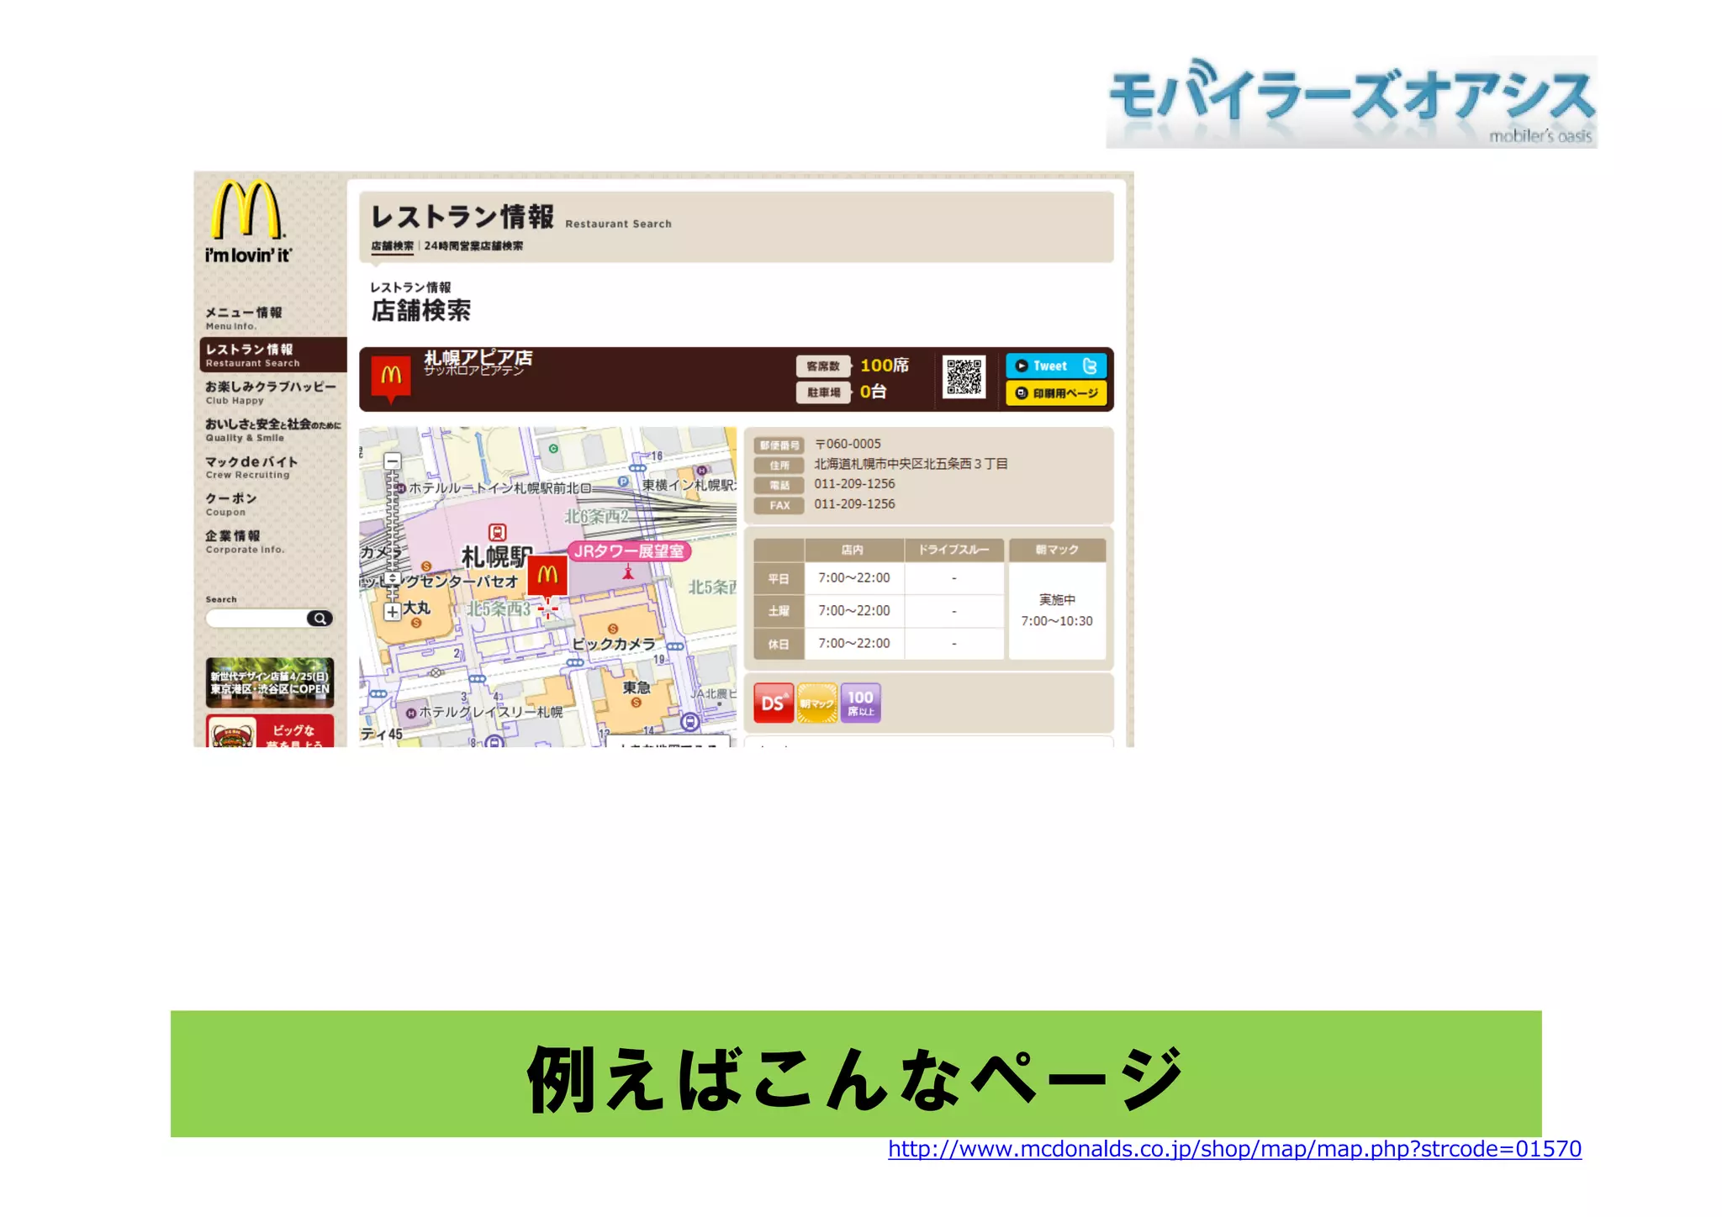1722x1217 pixels.
Task: Click the 札幌駅 station icon on map
Action: [x=497, y=533]
